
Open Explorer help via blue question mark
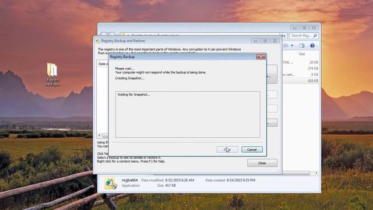[312, 45]
